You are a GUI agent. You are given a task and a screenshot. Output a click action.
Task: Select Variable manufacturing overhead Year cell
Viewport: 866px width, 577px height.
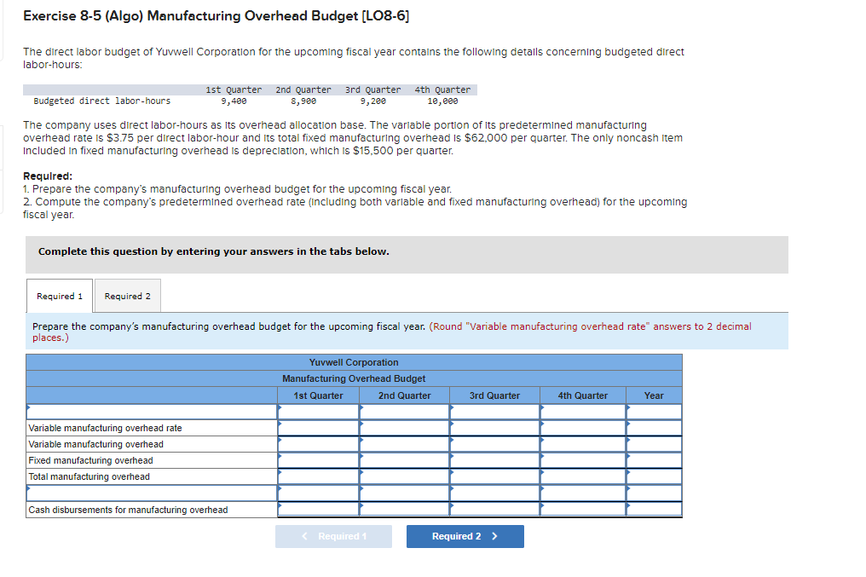point(654,444)
